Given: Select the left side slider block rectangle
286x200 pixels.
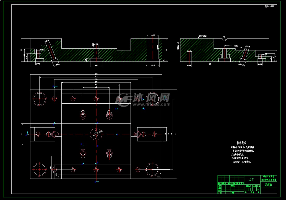Looking at the screenshot, I should [x=43, y=134].
